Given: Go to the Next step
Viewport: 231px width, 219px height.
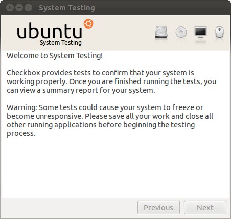Looking at the screenshot, I should pos(205,208).
